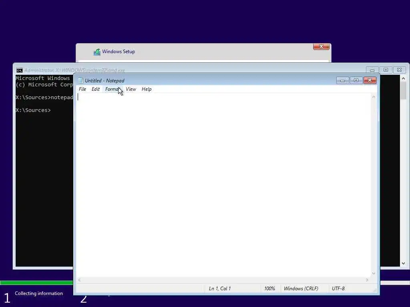Click the Windows (CRLF) status entry

click(x=301, y=289)
